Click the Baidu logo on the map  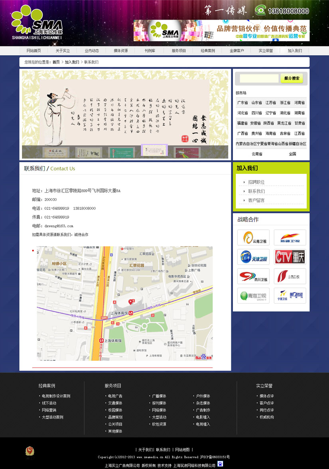[204, 357]
